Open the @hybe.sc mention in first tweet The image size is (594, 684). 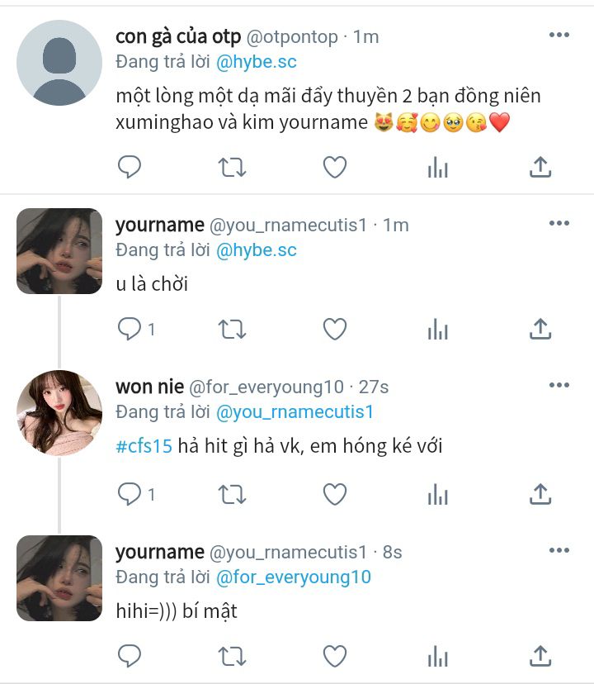coord(257,62)
